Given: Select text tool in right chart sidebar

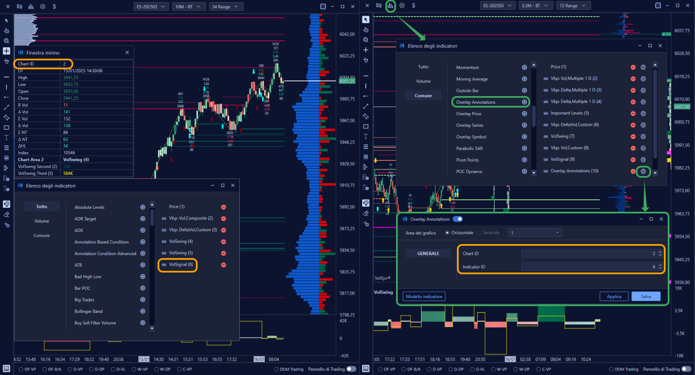Looking at the screenshot, I should tap(366, 136).
